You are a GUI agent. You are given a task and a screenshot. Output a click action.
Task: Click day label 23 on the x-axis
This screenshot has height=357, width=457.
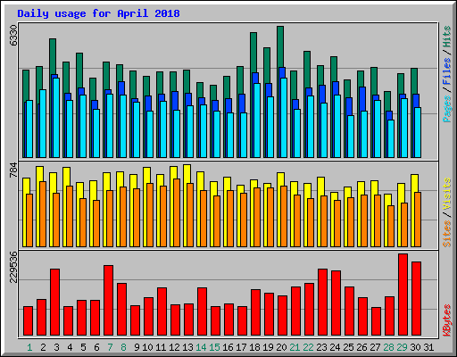[x=321, y=347]
